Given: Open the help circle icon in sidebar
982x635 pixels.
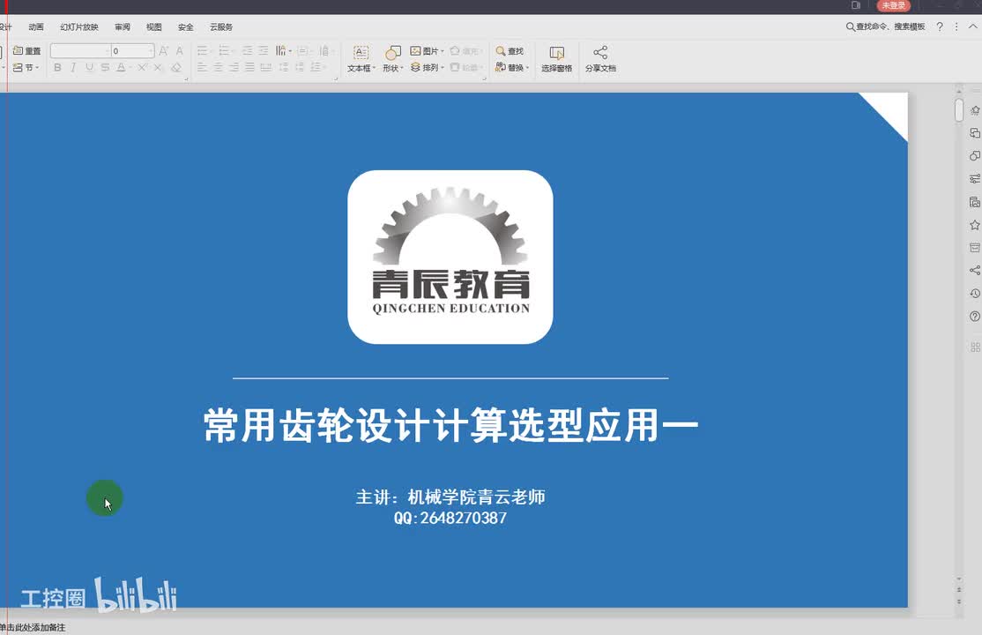Looking at the screenshot, I should tap(974, 316).
